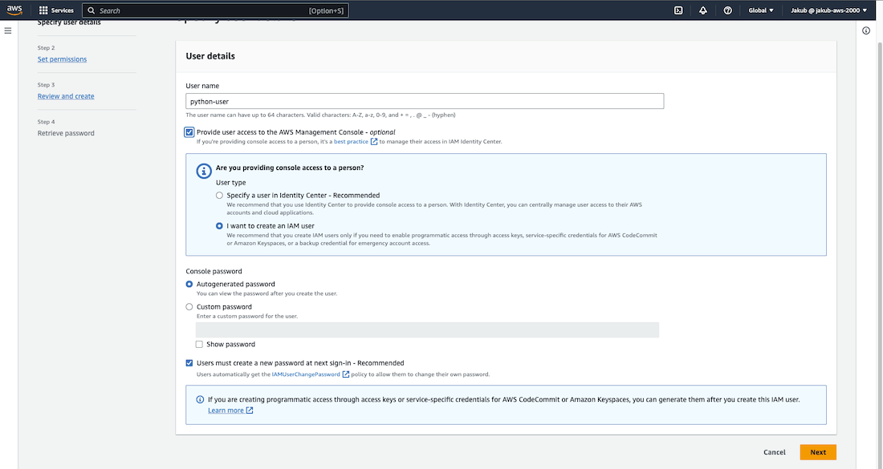Click the AWS logo home icon
Image resolution: width=883 pixels, height=469 pixels.
coord(16,10)
